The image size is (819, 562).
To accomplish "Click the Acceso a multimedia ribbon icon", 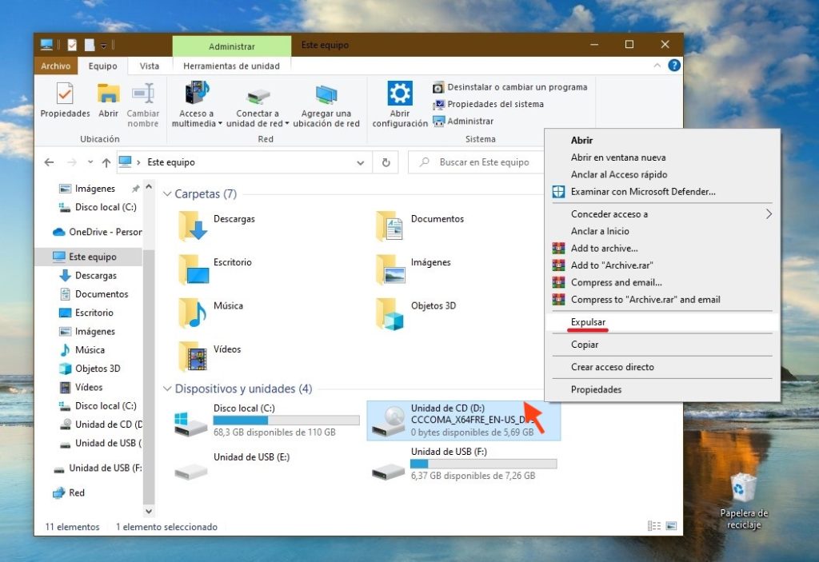I will point(196,96).
